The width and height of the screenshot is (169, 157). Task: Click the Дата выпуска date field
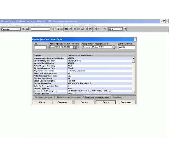[126, 47]
